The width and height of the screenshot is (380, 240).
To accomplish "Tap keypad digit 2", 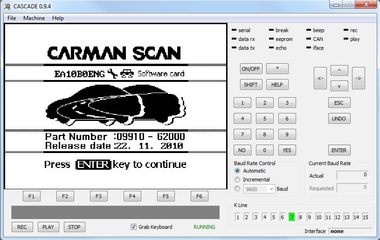I will (265, 103).
